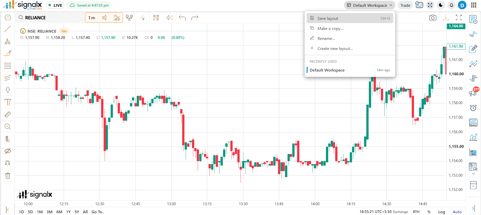Viewport: 481px width, 215px height.
Task: Activate the zoom in tool
Action: coord(8,127)
